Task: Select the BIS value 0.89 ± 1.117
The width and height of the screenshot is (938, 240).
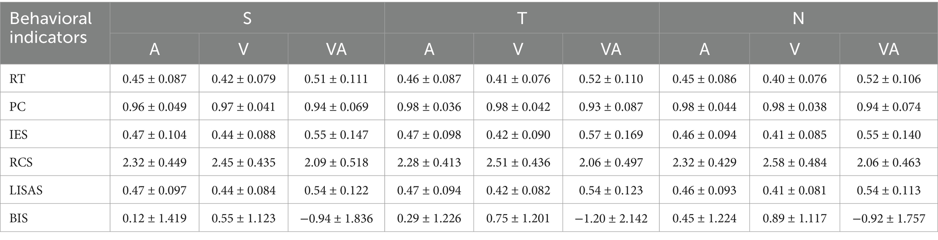Action: coord(794,218)
